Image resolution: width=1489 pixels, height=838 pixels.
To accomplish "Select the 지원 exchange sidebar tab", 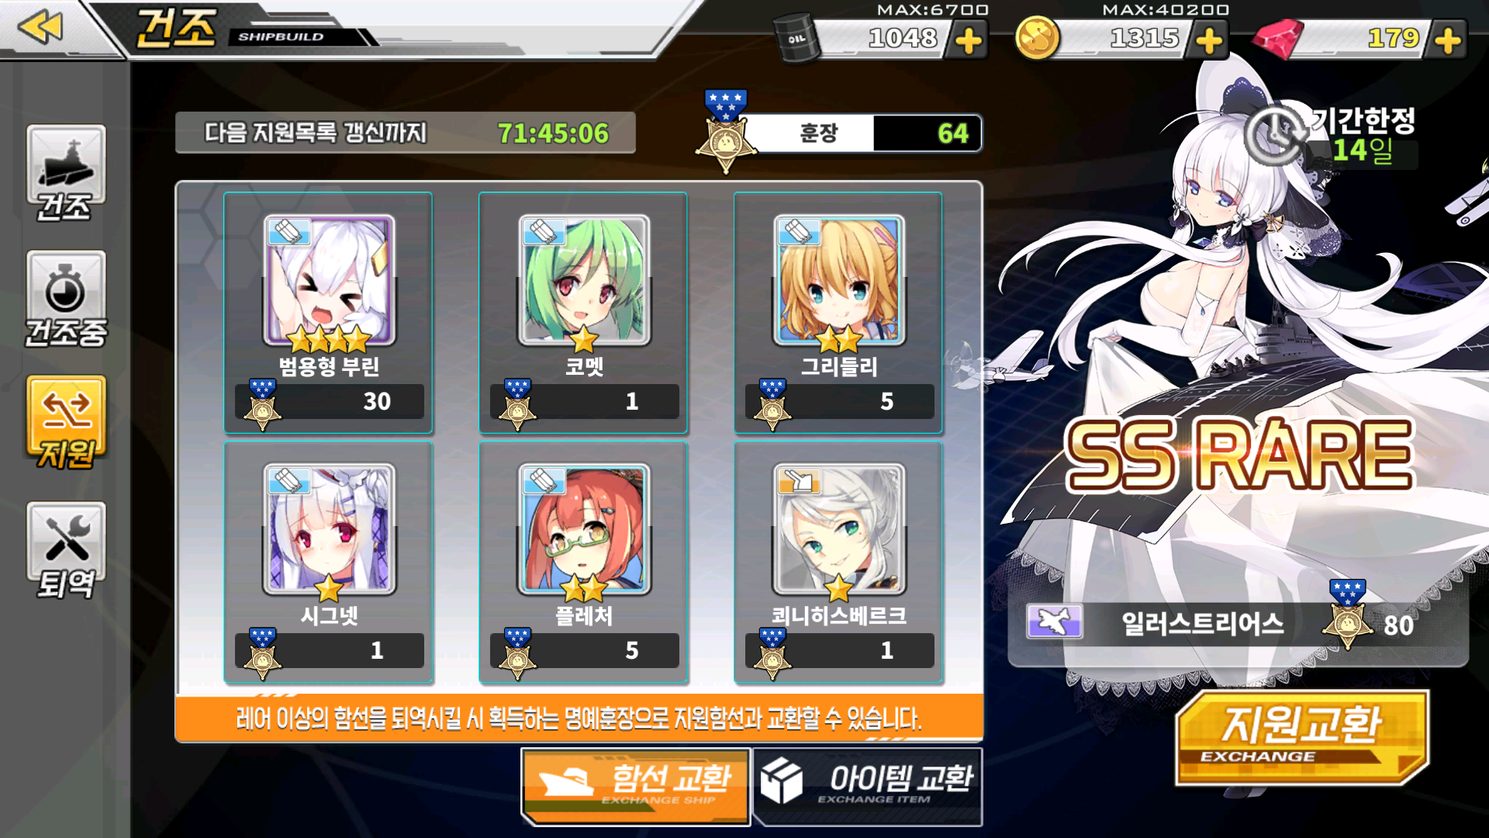I will click(66, 423).
